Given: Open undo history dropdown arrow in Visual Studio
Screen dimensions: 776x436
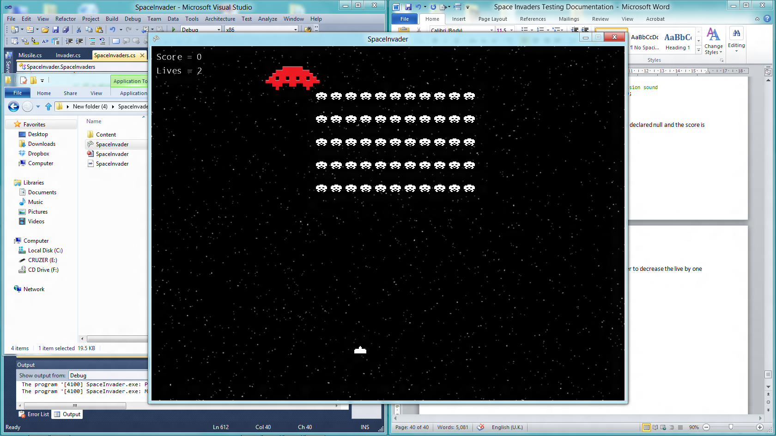Looking at the screenshot, I should (121, 30).
